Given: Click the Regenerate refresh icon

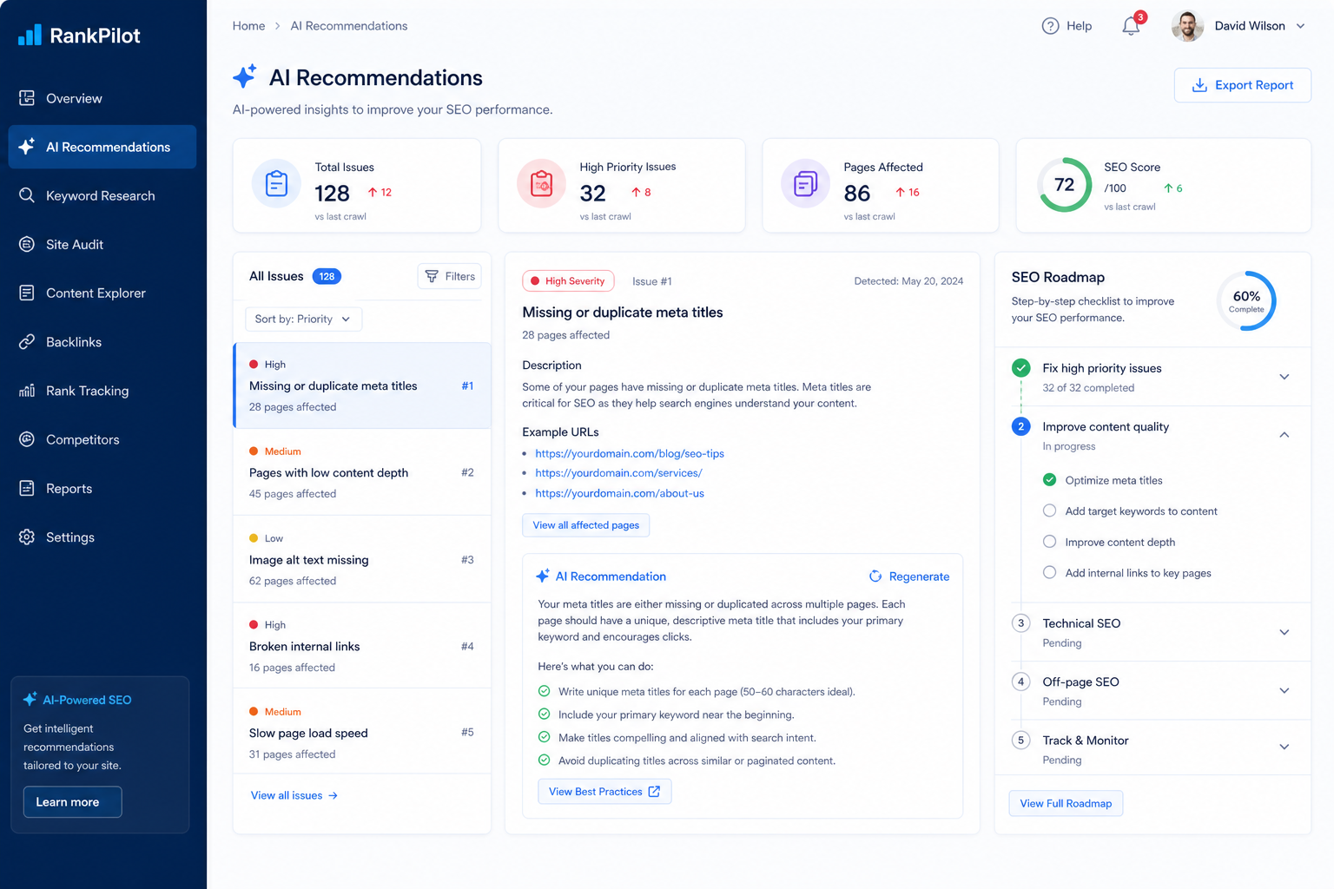Looking at the screenshot, I should (875, 576).
